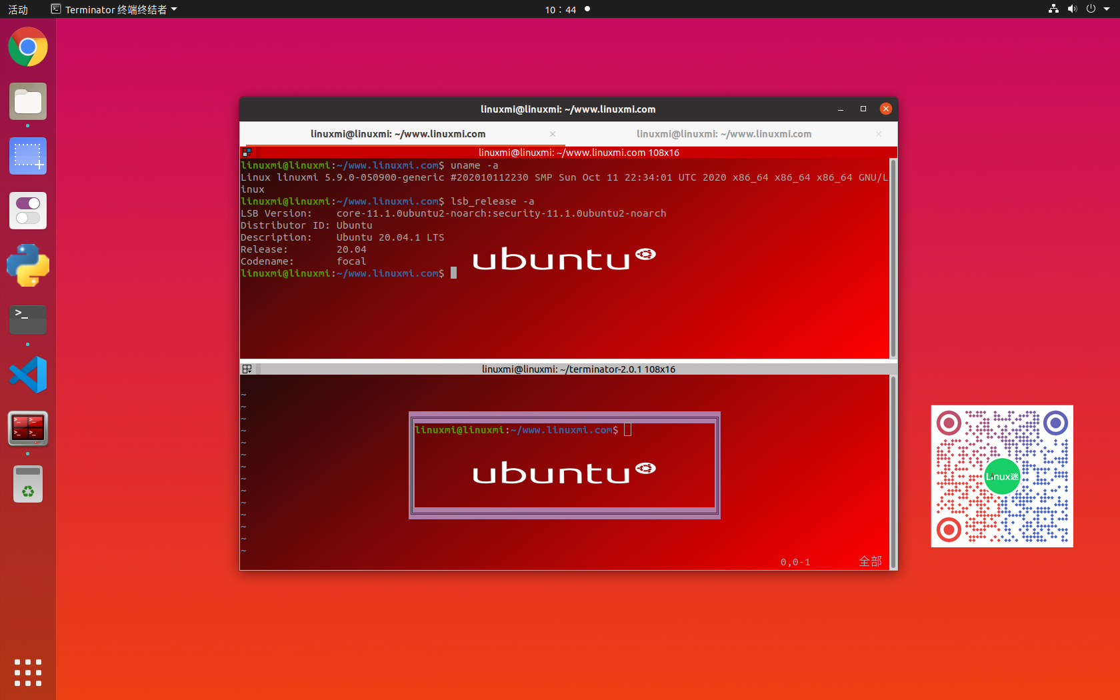
Task: Open Python from the dock
Action: (x=27, y=265)
